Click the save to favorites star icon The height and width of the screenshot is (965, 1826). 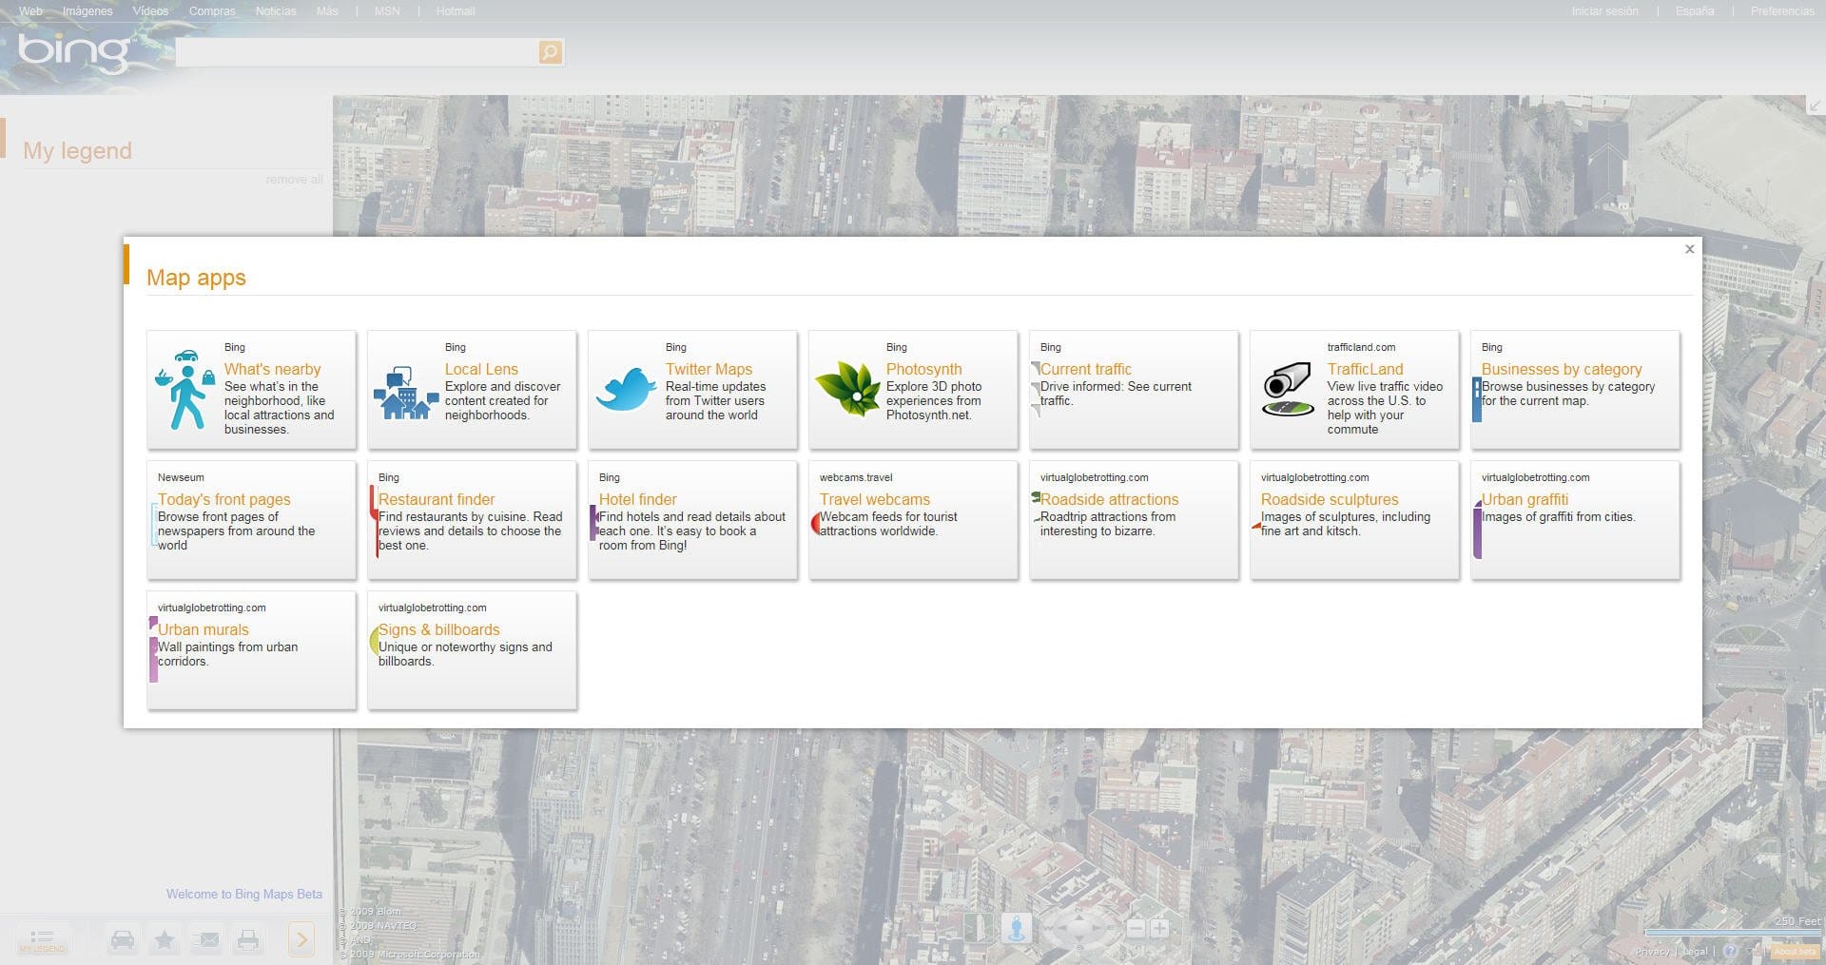click(x=165, y=939)
